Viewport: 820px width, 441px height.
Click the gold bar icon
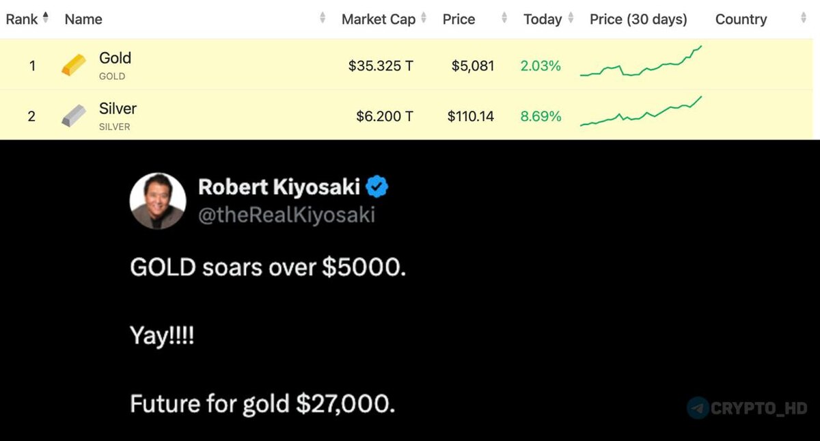[x=74, y=66]
